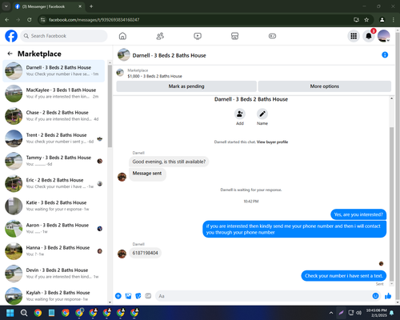Open Trent 2 Beds 2 Baths conversation
The image size is (400, 320).
(x=54, y=138)
